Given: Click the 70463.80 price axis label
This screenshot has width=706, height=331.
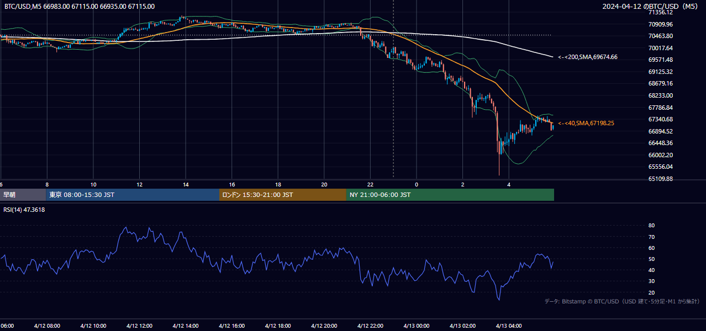Looking at the screenshot, I should click(x=661, y=36).
